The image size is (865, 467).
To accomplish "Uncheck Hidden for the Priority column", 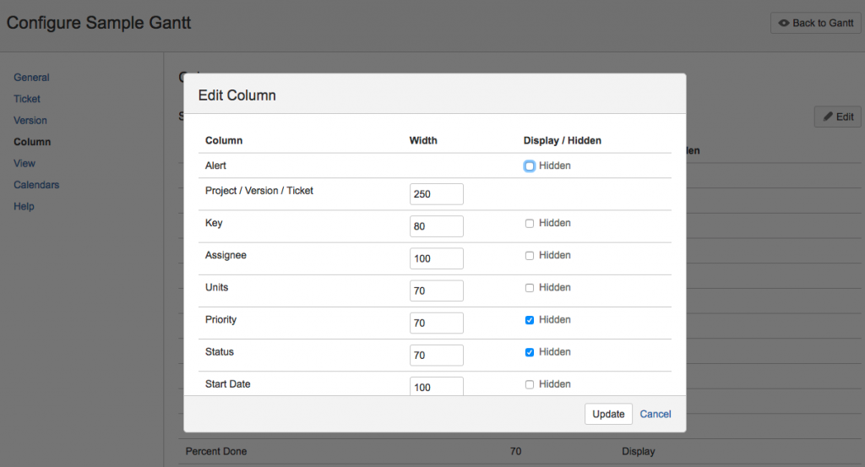I will click(x=530, y=320).
